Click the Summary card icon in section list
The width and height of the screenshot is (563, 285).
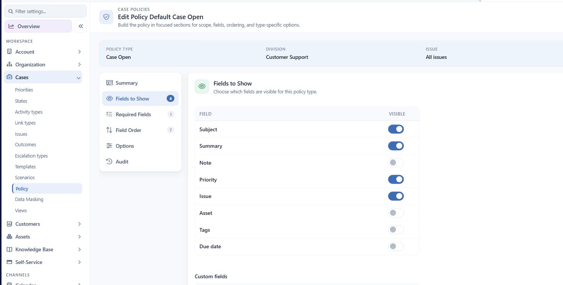tap(109, 83)
